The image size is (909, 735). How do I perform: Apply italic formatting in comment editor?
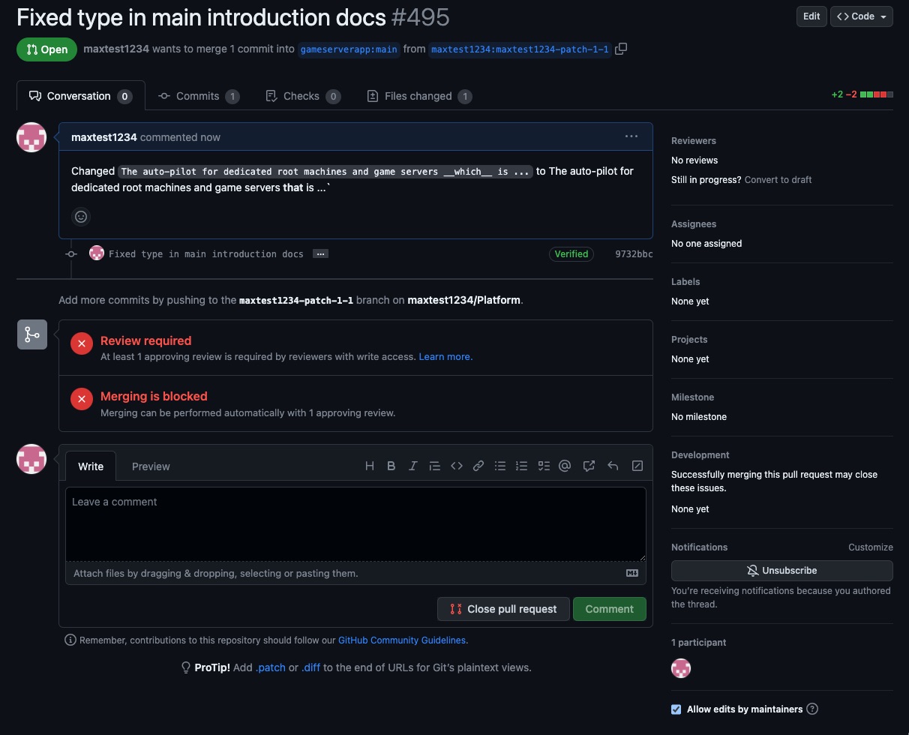(412, 466)
